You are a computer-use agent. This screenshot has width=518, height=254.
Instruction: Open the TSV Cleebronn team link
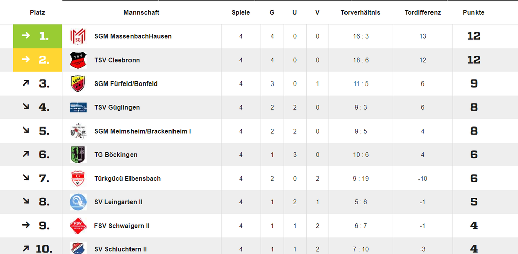117,60
